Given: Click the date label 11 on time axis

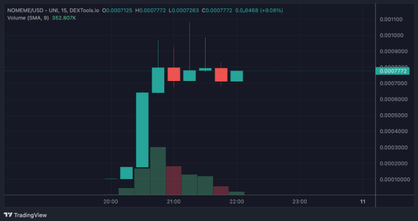Looking at the screenshot, I should point(362,202).
